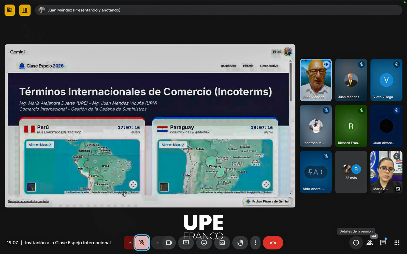Image resolution: width=407 pixels, height=254 pixels.
Task: Click muted mic icon on Richard Fran tile
Action: 361,110
